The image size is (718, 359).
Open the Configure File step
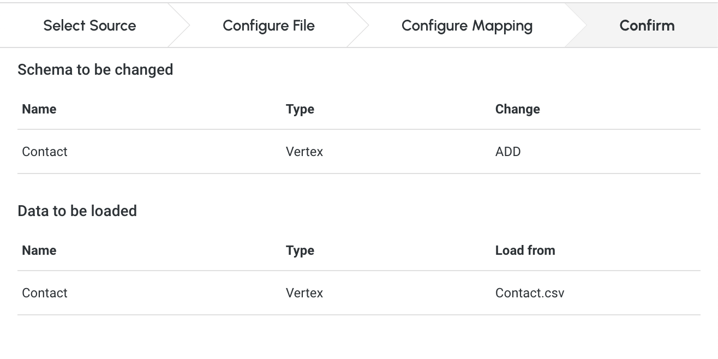[268, 26]
